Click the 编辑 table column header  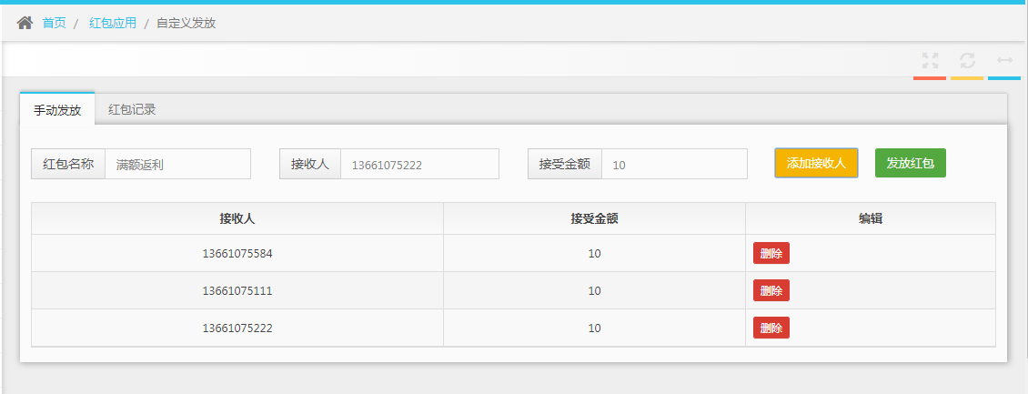[871, 218]
